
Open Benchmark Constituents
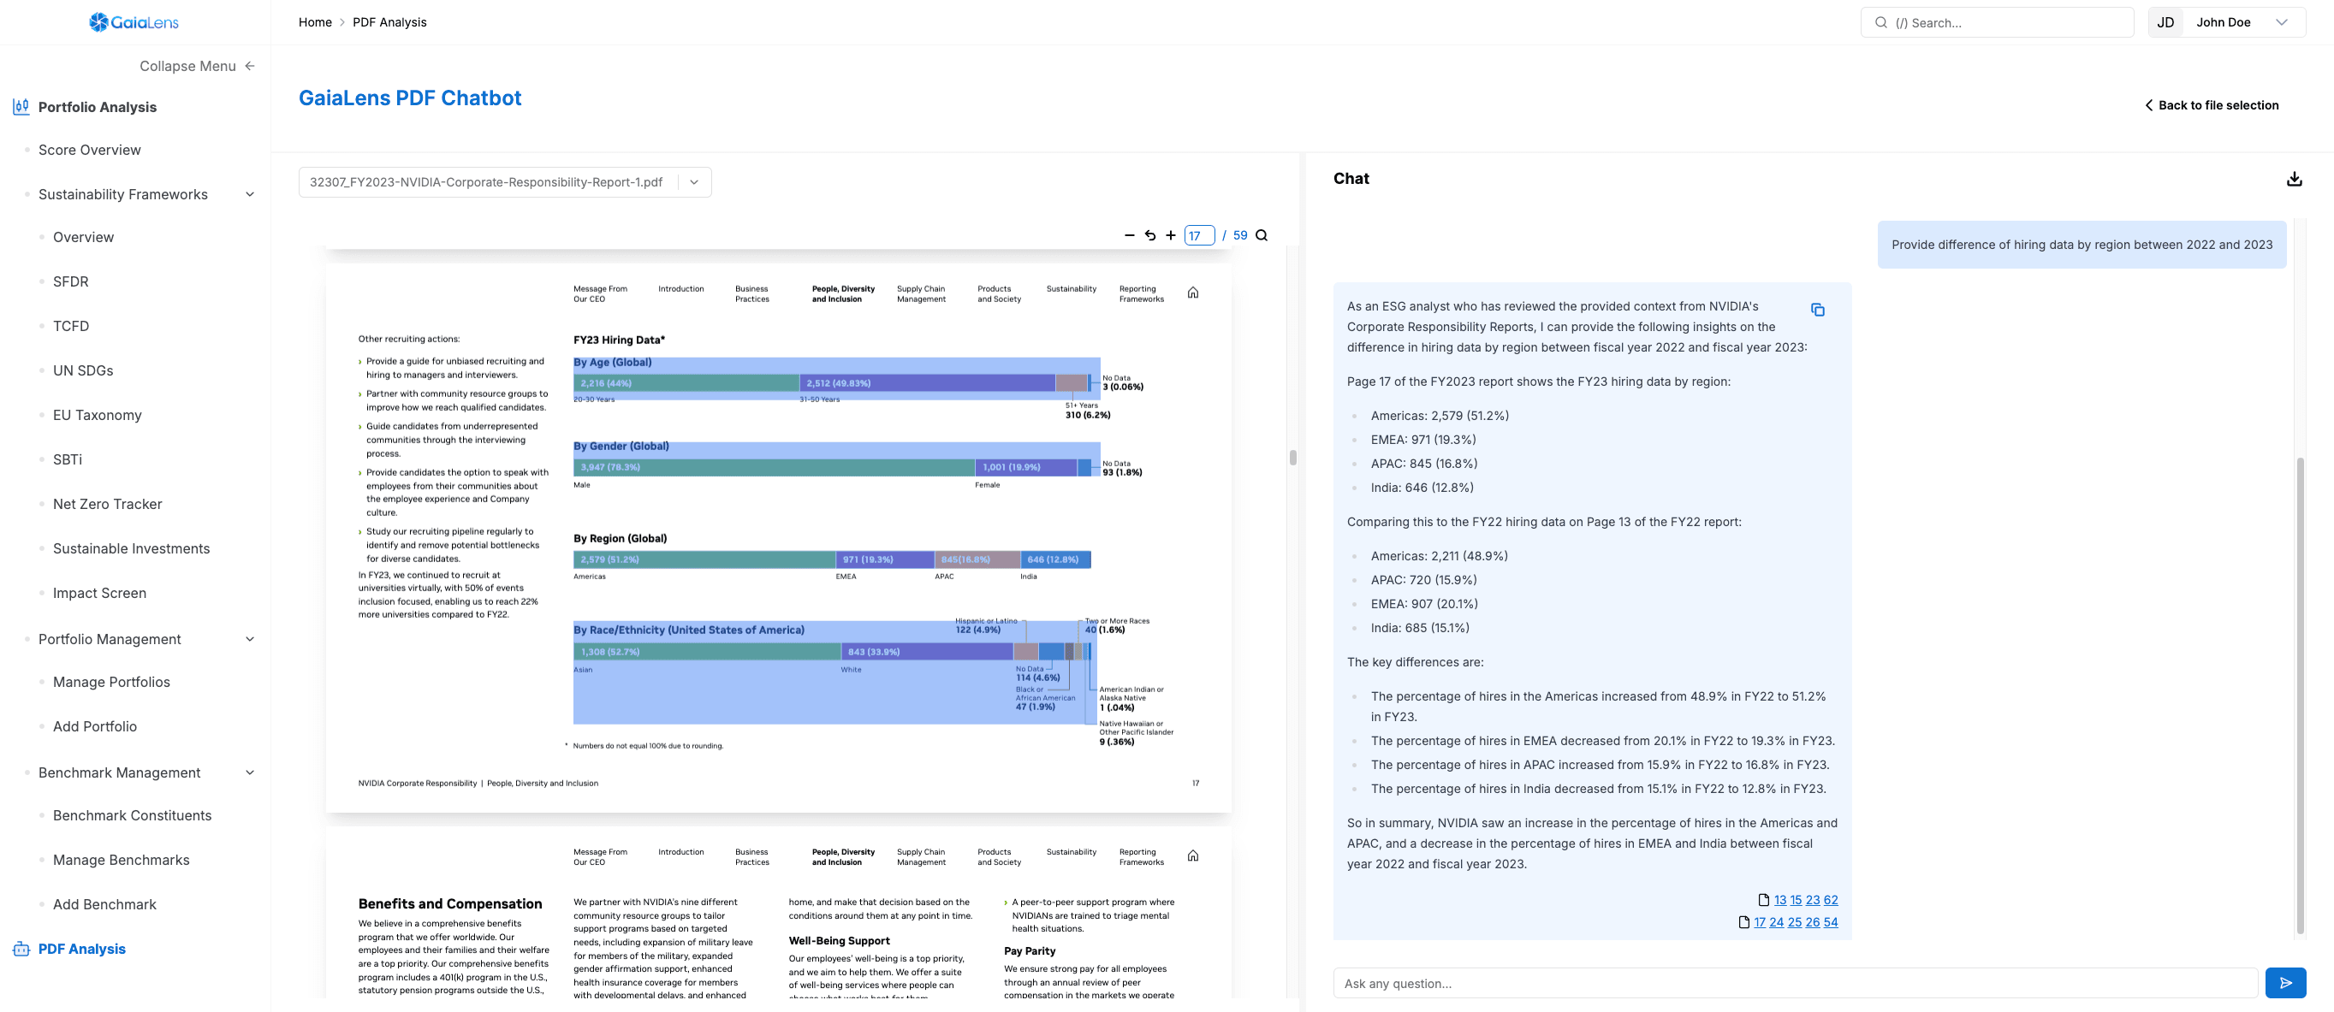tap(133, 815)
